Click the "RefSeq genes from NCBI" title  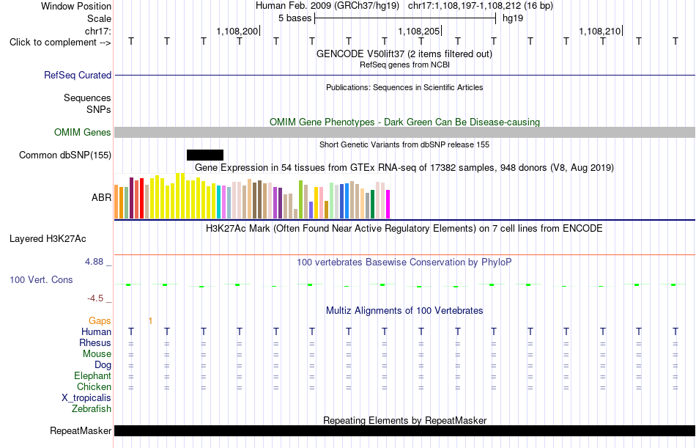[x=404, y=65]
